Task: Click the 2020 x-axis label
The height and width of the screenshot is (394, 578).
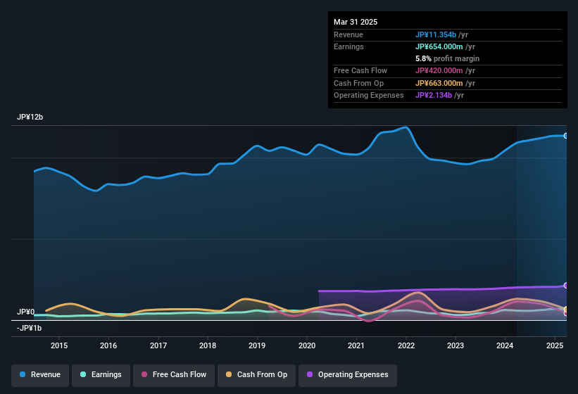Action: (x=307, y=345)
